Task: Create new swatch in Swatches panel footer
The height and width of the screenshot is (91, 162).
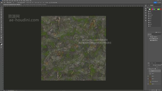Action: tap(158, 32)
